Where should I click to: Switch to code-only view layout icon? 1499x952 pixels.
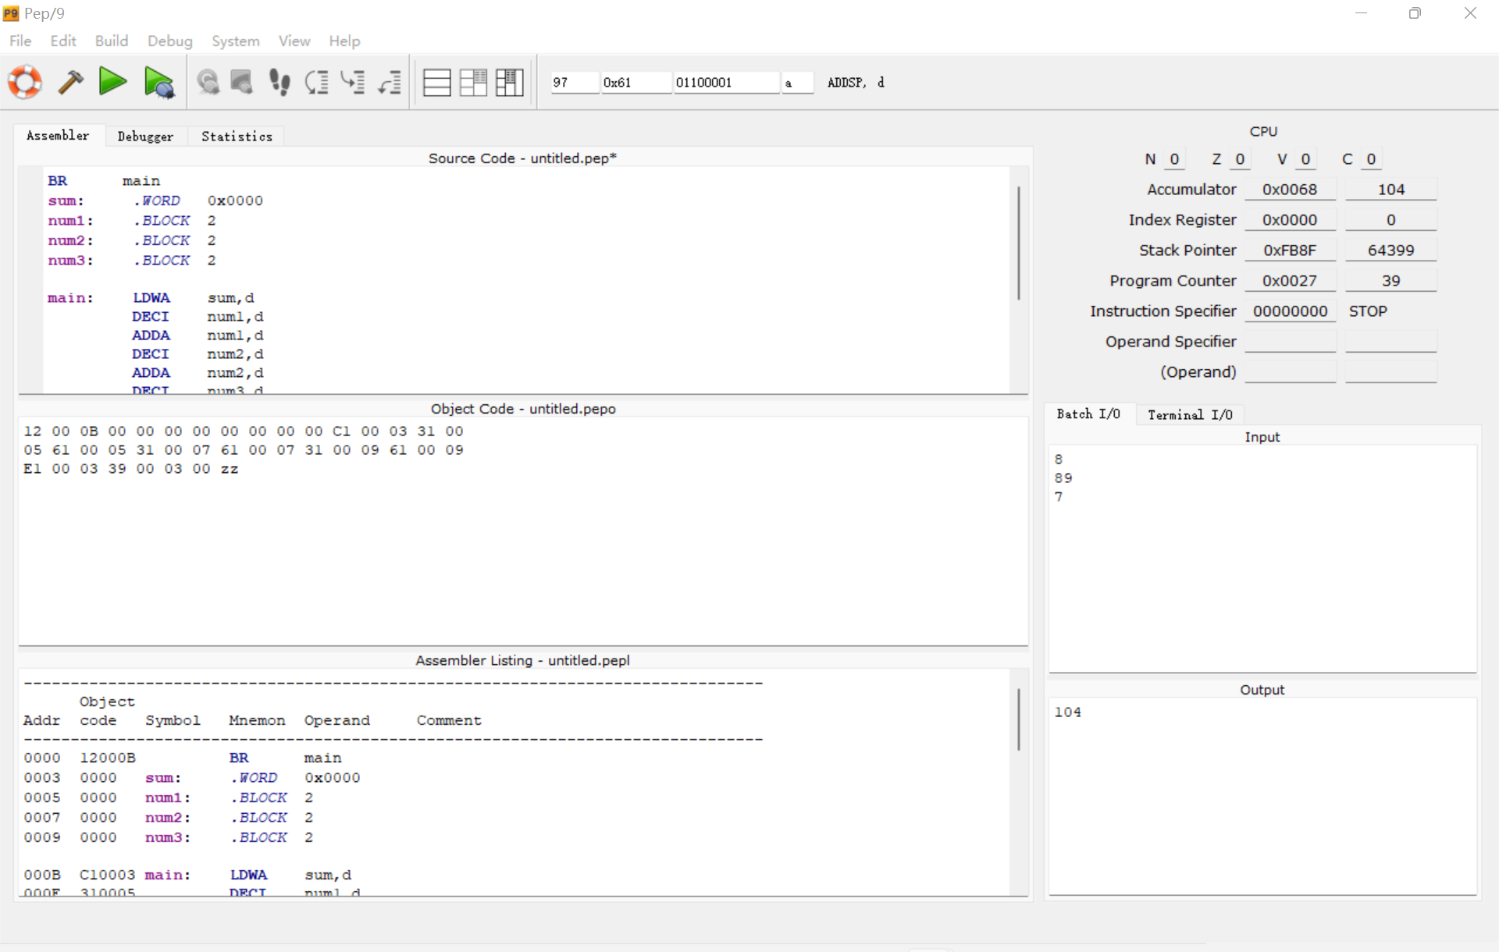pyautogui.click(x=436, y=82)
